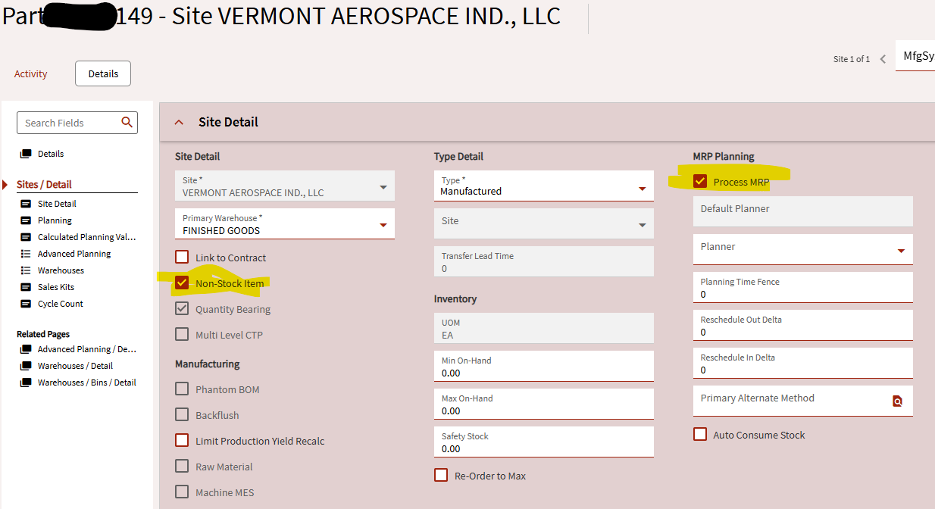The width and height of the screenshot is (935, 509).
Task: Click the Cycle Count sidebar icon
Action: (x=26, y=304)
